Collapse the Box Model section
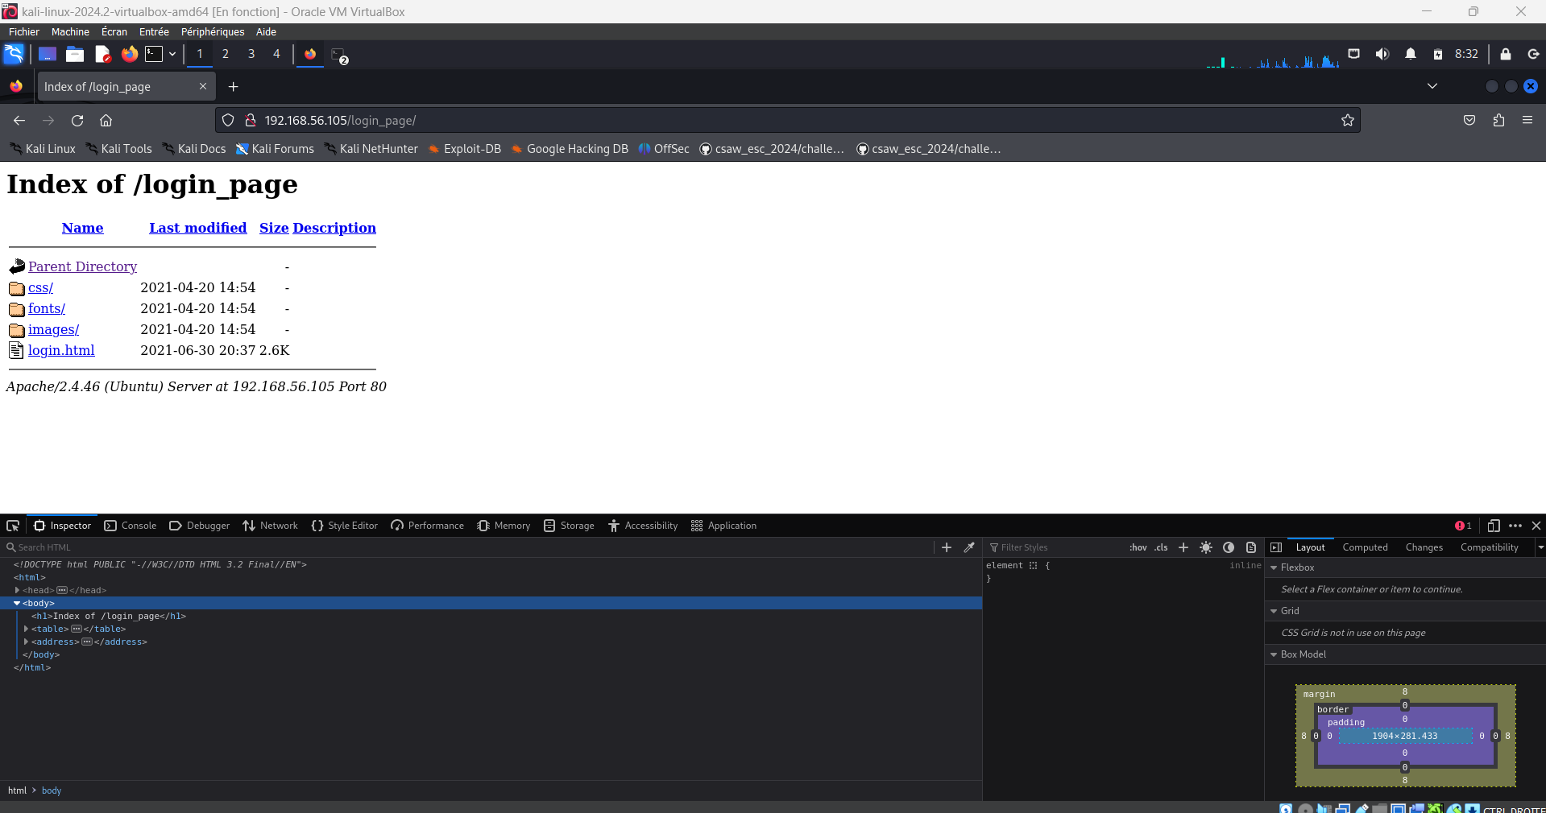The width and height of the screenshot is (1546, 813). 1274,654
